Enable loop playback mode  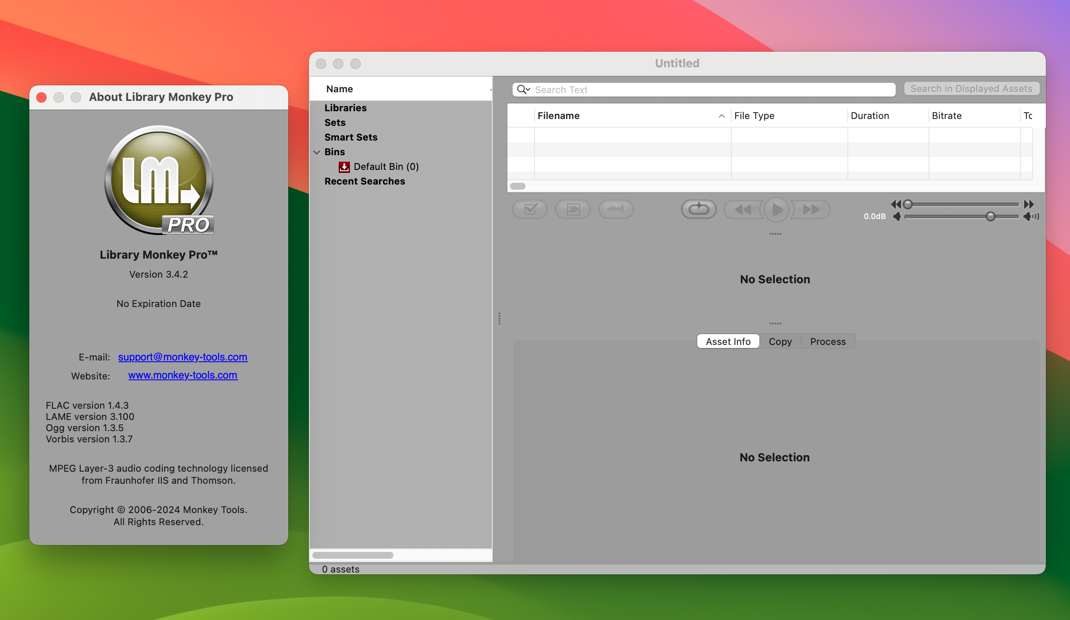698,209
